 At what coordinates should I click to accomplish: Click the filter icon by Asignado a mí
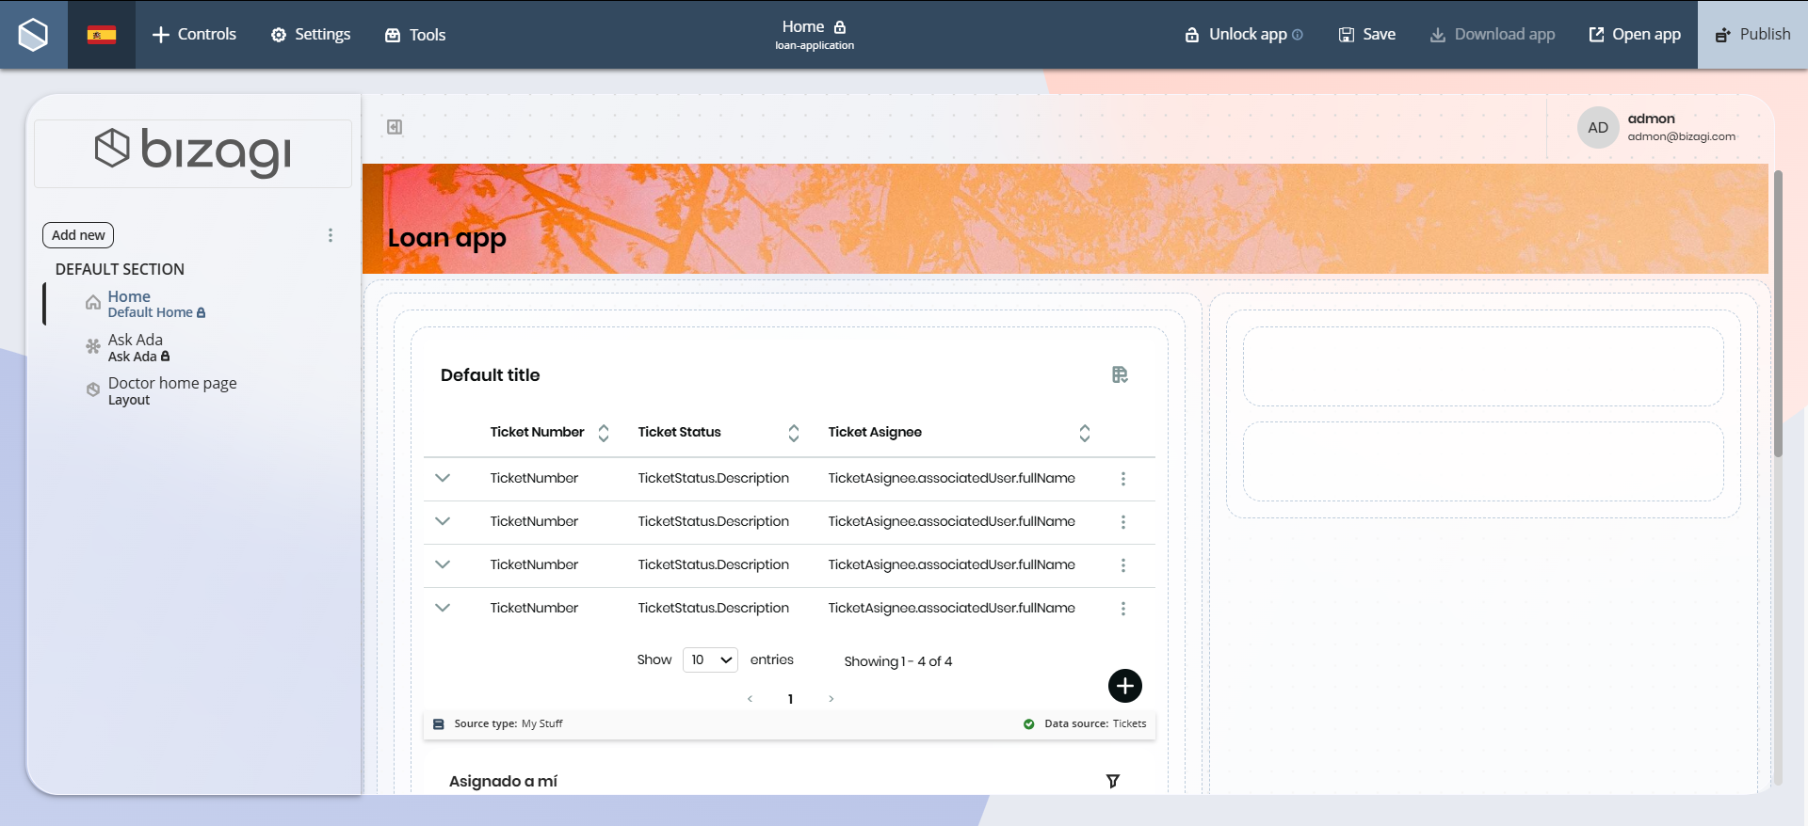1113,781
